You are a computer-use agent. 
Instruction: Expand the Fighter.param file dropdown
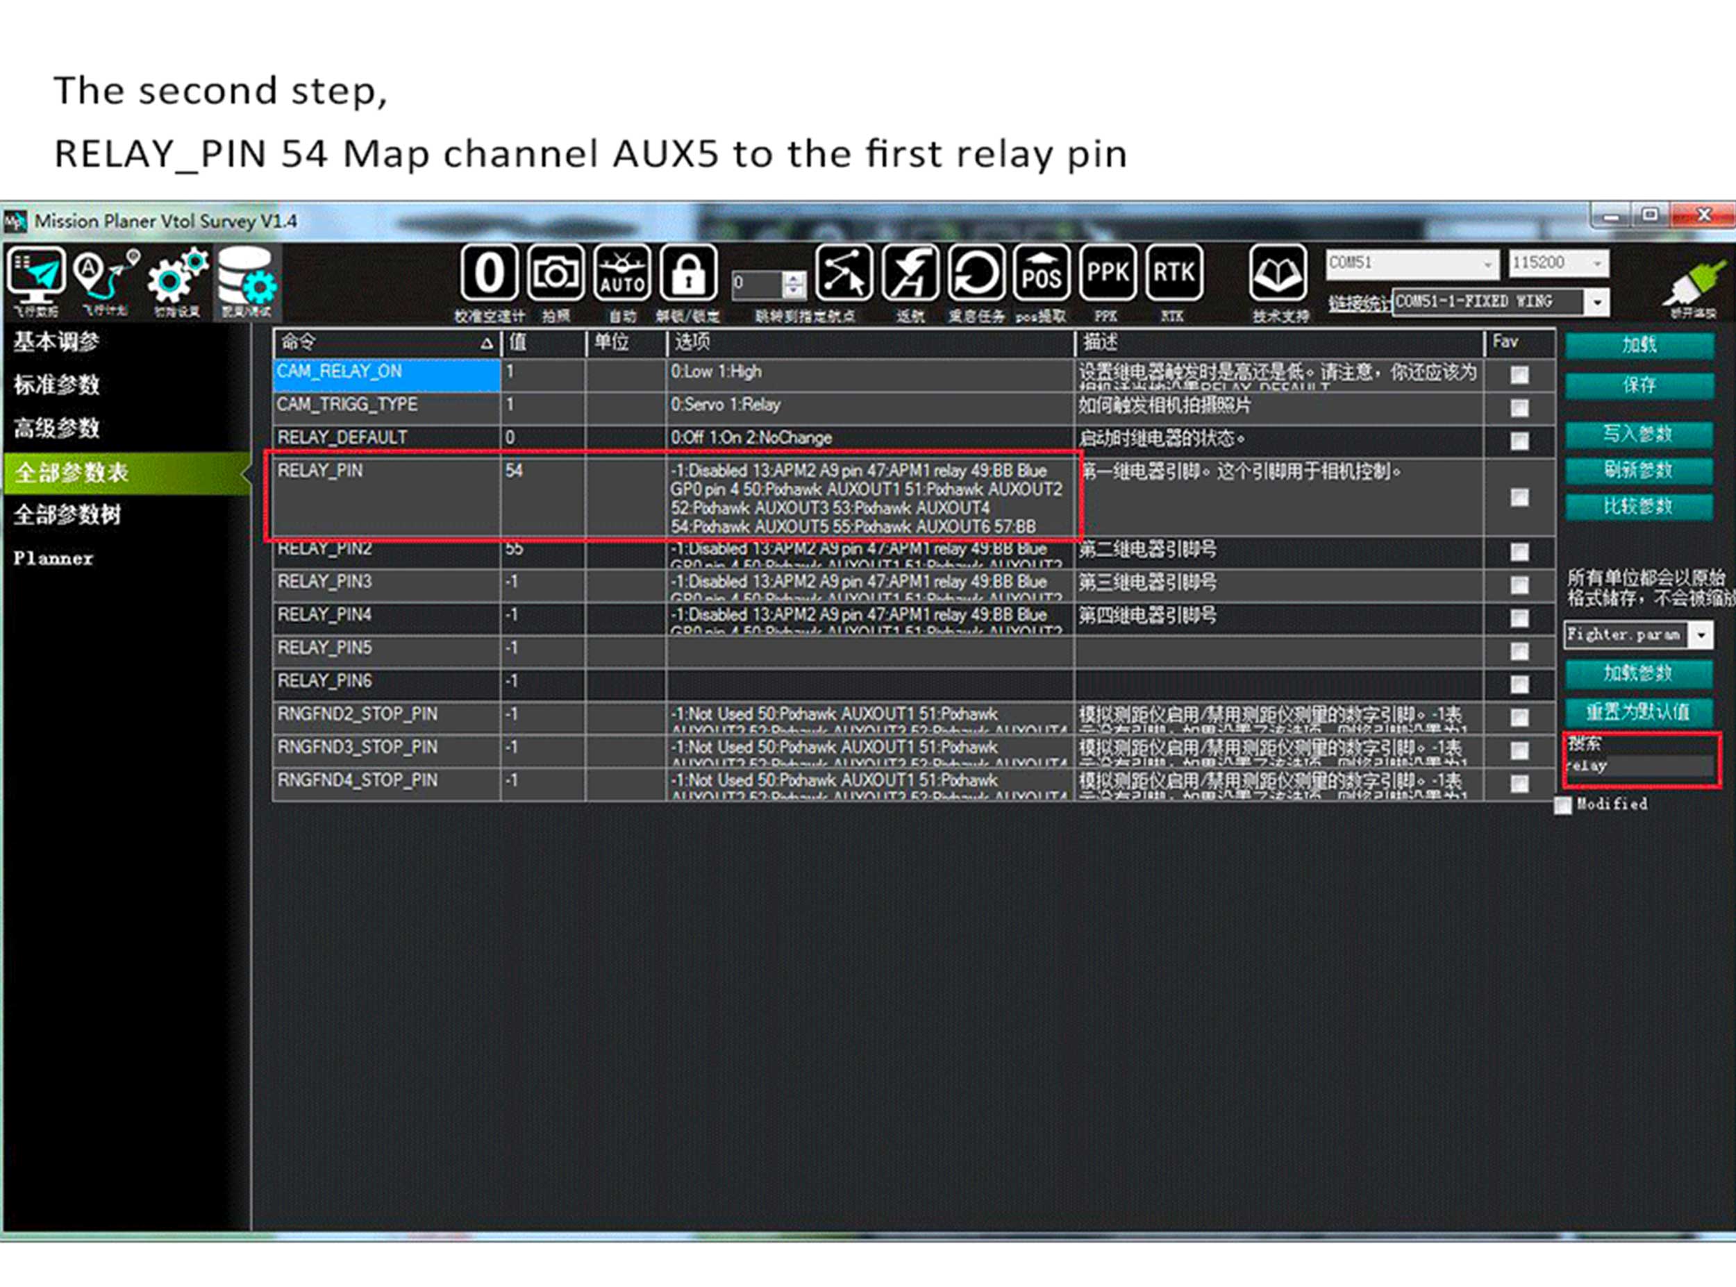click(1701, 635)
